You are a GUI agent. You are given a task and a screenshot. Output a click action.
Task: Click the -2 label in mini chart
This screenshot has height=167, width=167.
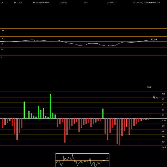tap(107, 158)
